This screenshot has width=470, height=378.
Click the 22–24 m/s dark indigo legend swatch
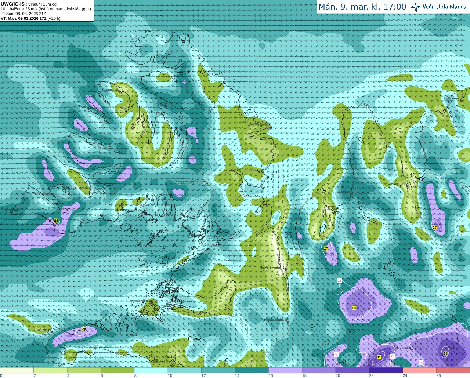click(386, 370)
